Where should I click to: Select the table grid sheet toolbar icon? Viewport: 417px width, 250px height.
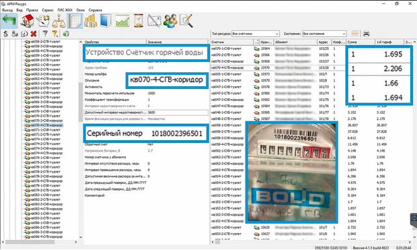[75, 21]
